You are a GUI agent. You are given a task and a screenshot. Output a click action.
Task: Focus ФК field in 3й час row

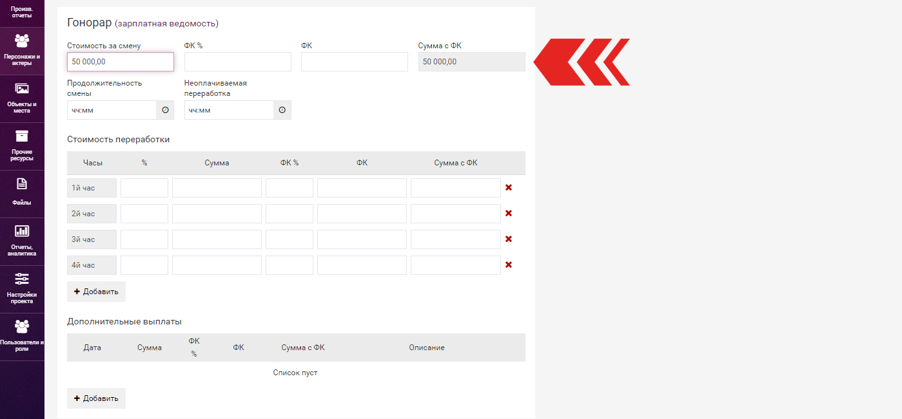pos(362,239)
